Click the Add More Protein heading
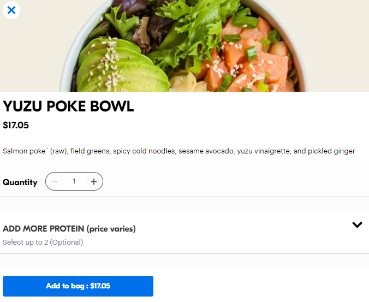369x302 pixels. pyautogui.click(x=43, y=229)
